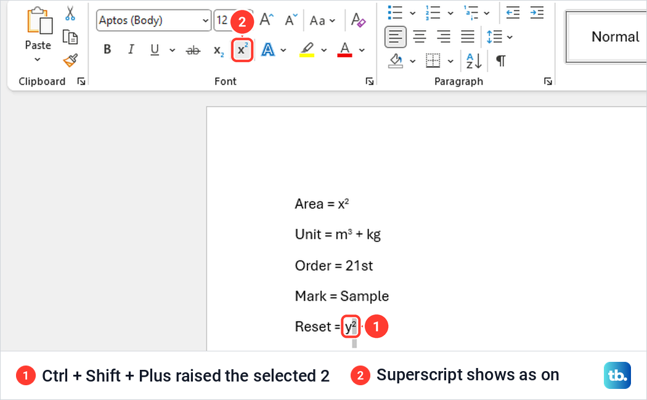The image size is (647, 400).
Task: Open font color picker arrow
Action: (x=362, y=50)
